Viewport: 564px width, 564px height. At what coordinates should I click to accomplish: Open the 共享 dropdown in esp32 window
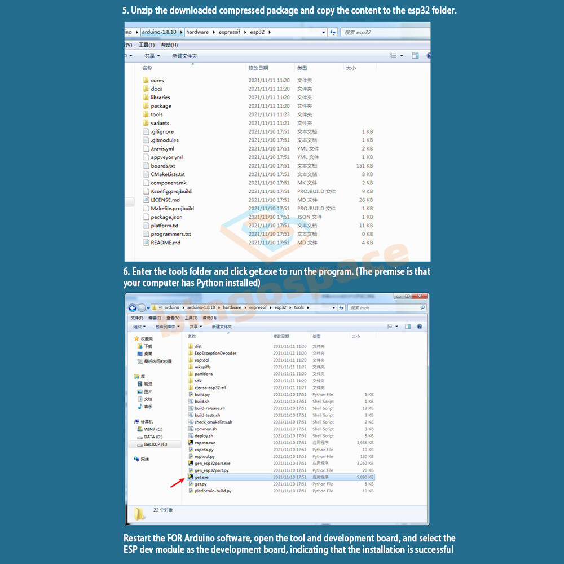(152, 56)
